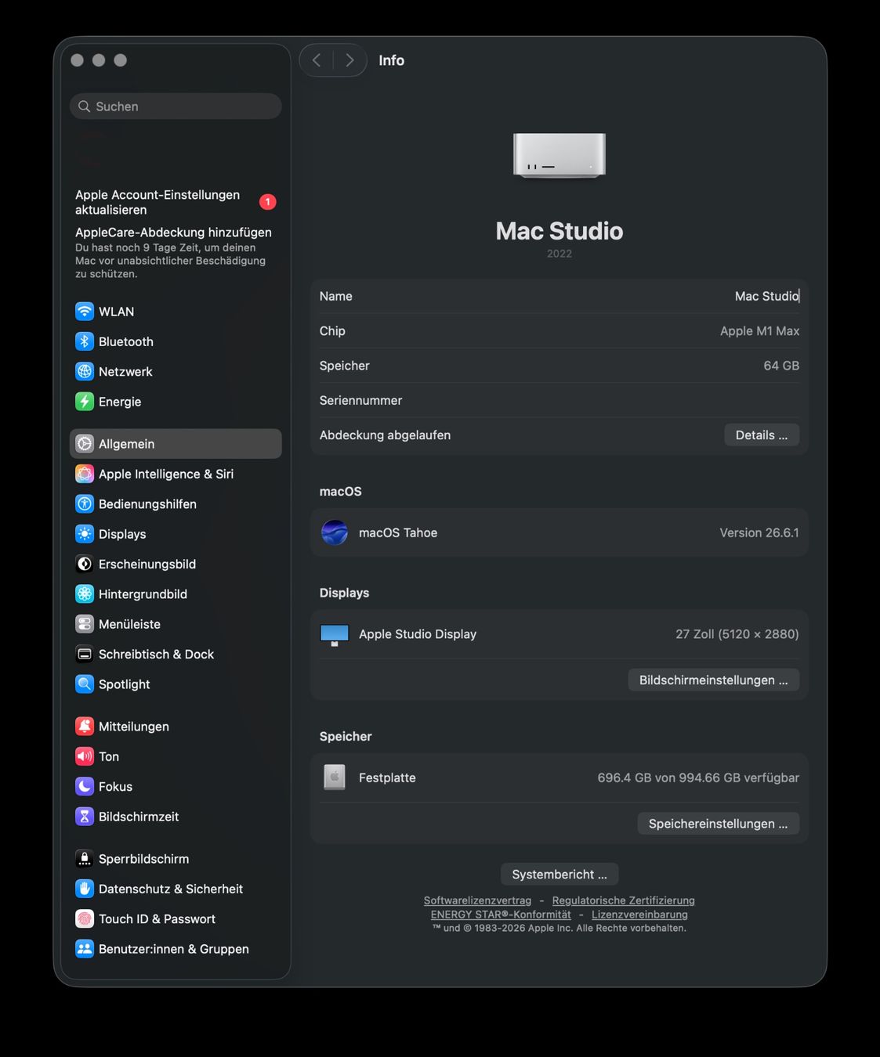Open the Systembericht button

(560, 875)
